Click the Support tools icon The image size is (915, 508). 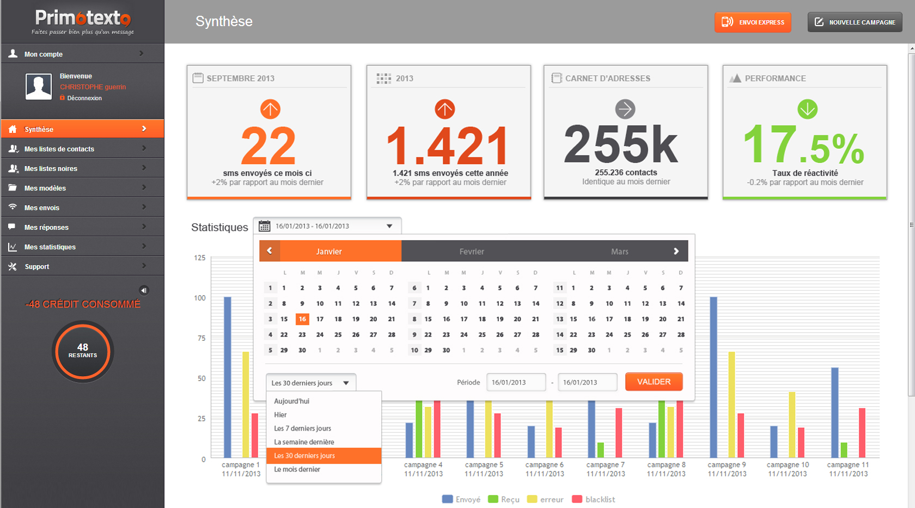click(x=13, y=266)
